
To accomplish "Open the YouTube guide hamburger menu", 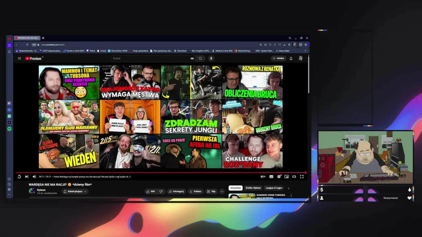I will pyautogui.click(x=19, y=58).
